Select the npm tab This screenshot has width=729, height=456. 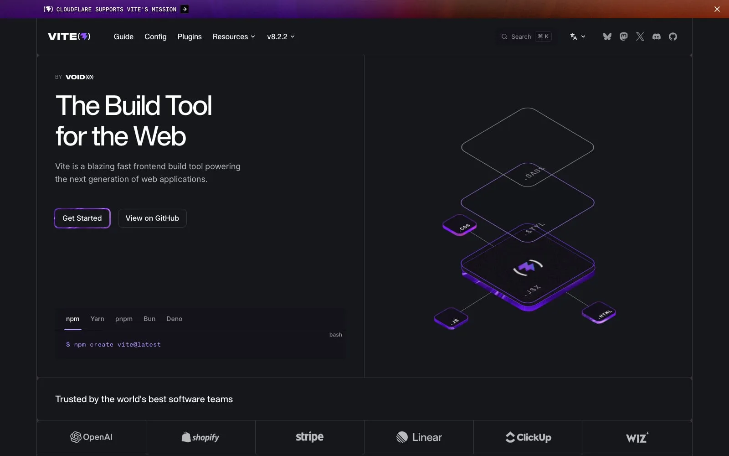(x=72, y=319)
